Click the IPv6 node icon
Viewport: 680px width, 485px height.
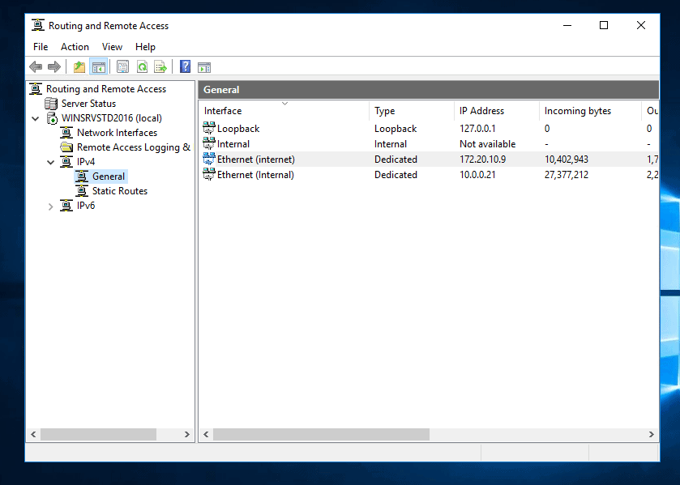(66, 206)
